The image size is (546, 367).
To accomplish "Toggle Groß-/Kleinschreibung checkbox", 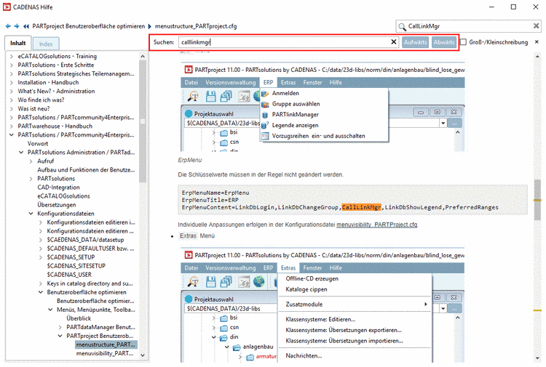I will pyautogui.click(x=464, y=42).
